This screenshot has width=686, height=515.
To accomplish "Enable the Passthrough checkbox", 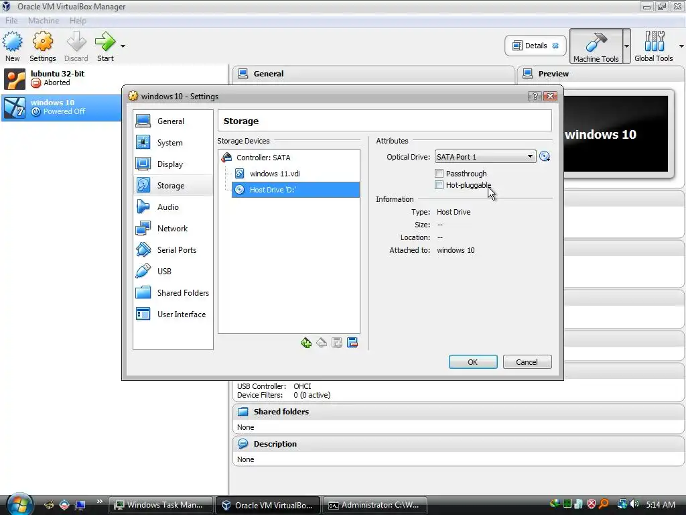I will coord(439,174).
